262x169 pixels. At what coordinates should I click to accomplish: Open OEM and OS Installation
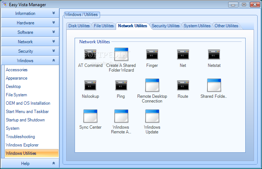click(28, 103)
